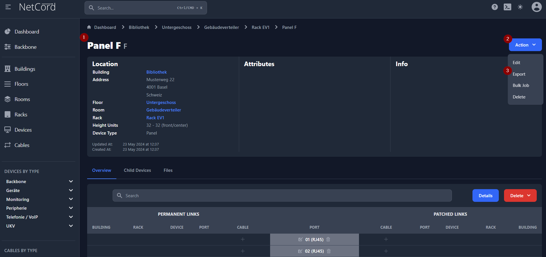The width and height of the screenshot is (546, 257).
Task: Click trash icon for port 02 (RJ45)
Action: coord(329,251)
